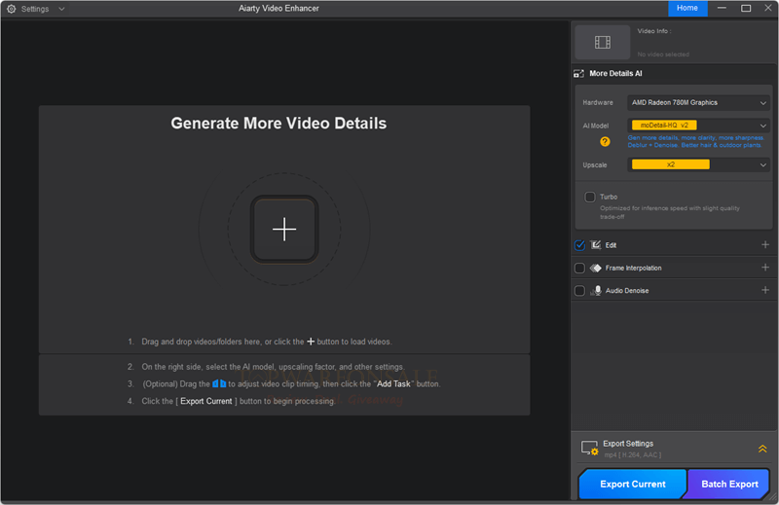Click the video info filmstrip thumbnail
779x505 pixels.
coord(603,42)
